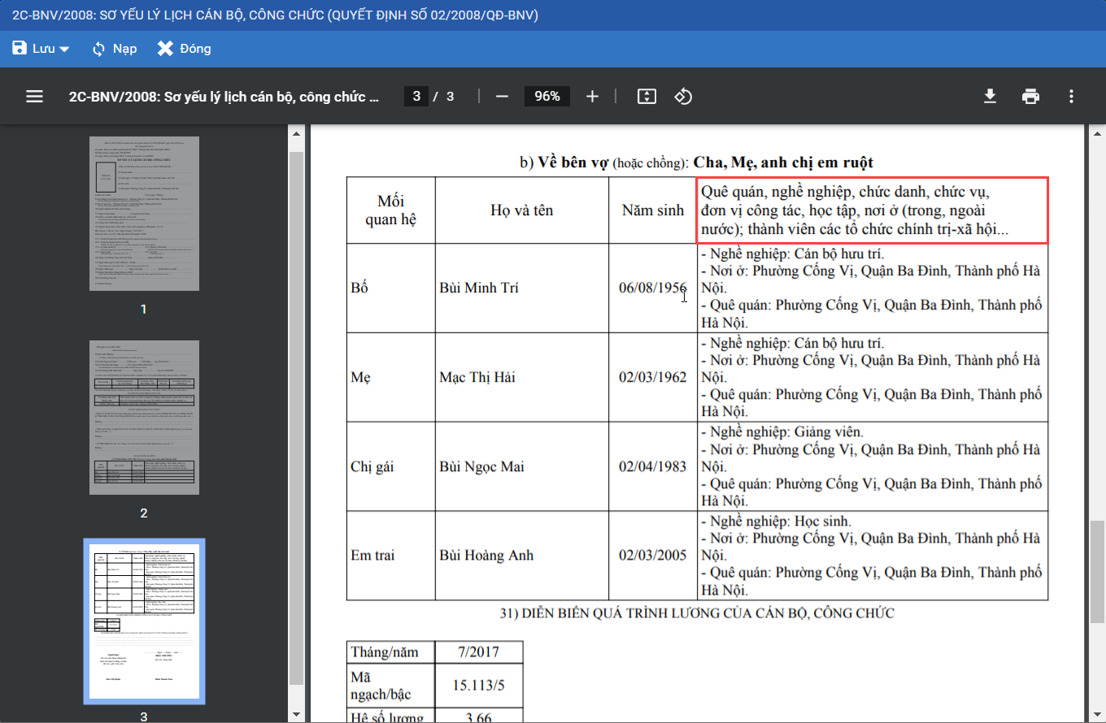
Task: Select page 2 thumbnail
Action: (144, 418)
